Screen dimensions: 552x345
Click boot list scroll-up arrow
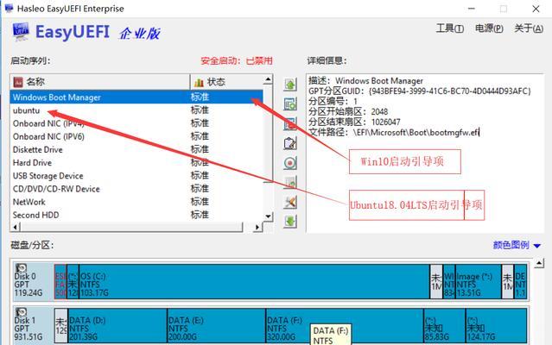[x=268, y=79]
